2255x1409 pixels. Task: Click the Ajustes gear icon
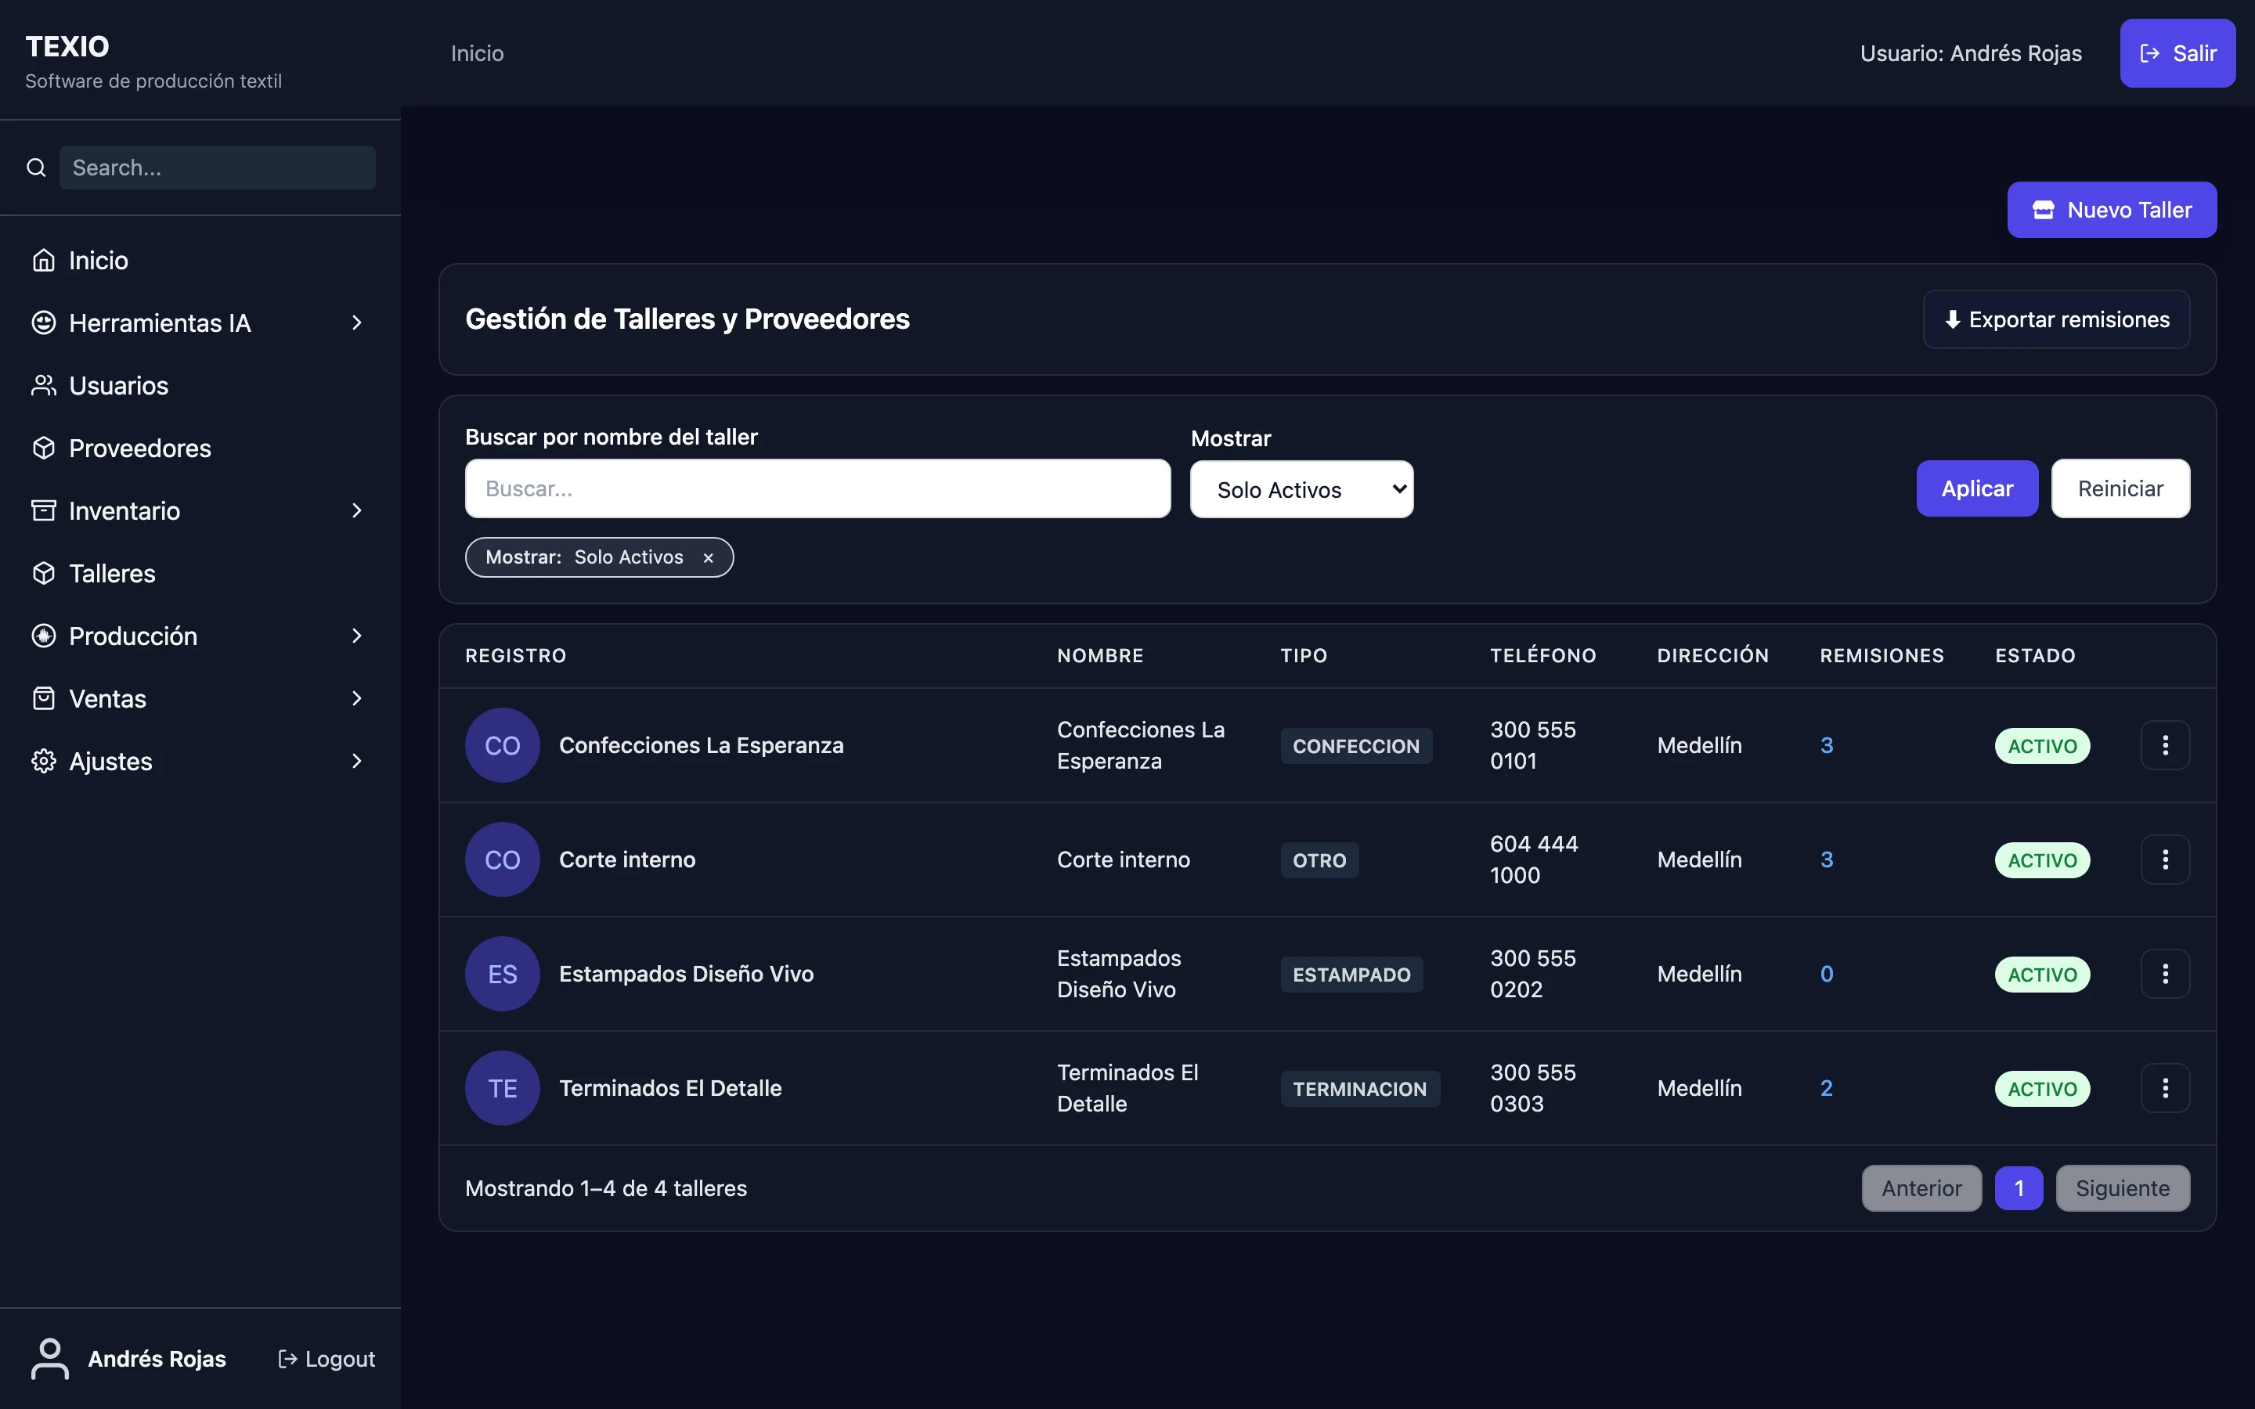(x=44, y=760)
